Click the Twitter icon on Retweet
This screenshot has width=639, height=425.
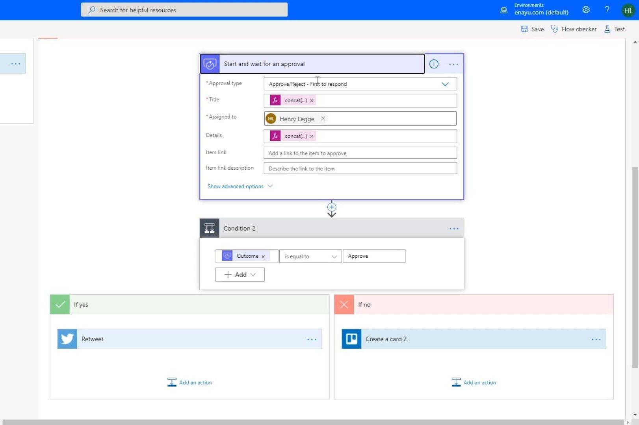coord(67,339)
